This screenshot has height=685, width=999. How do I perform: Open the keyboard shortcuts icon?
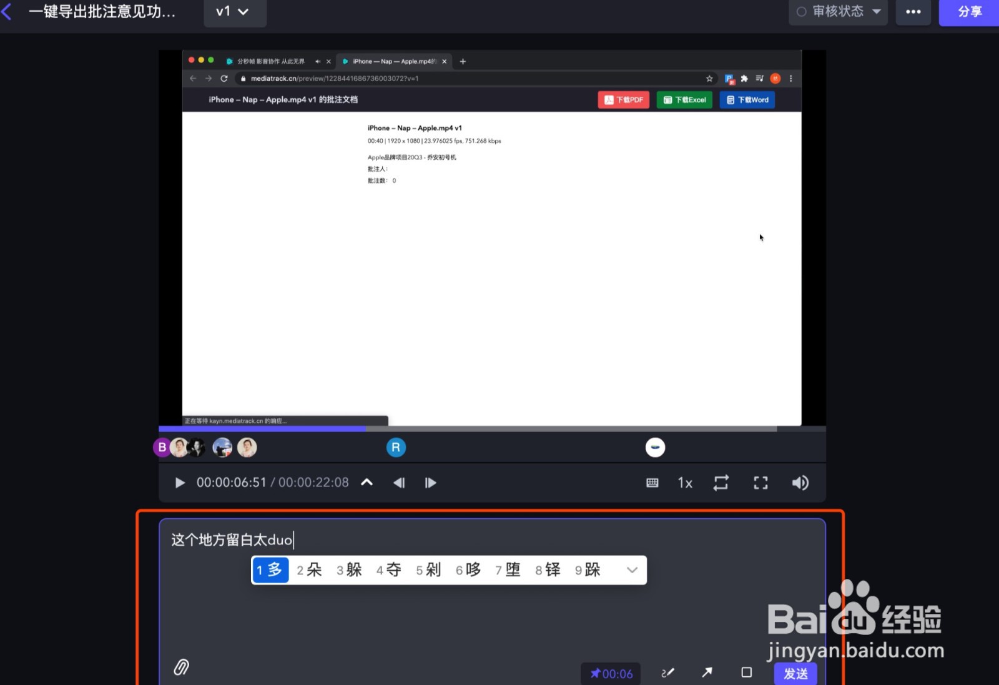click(652, 483)
